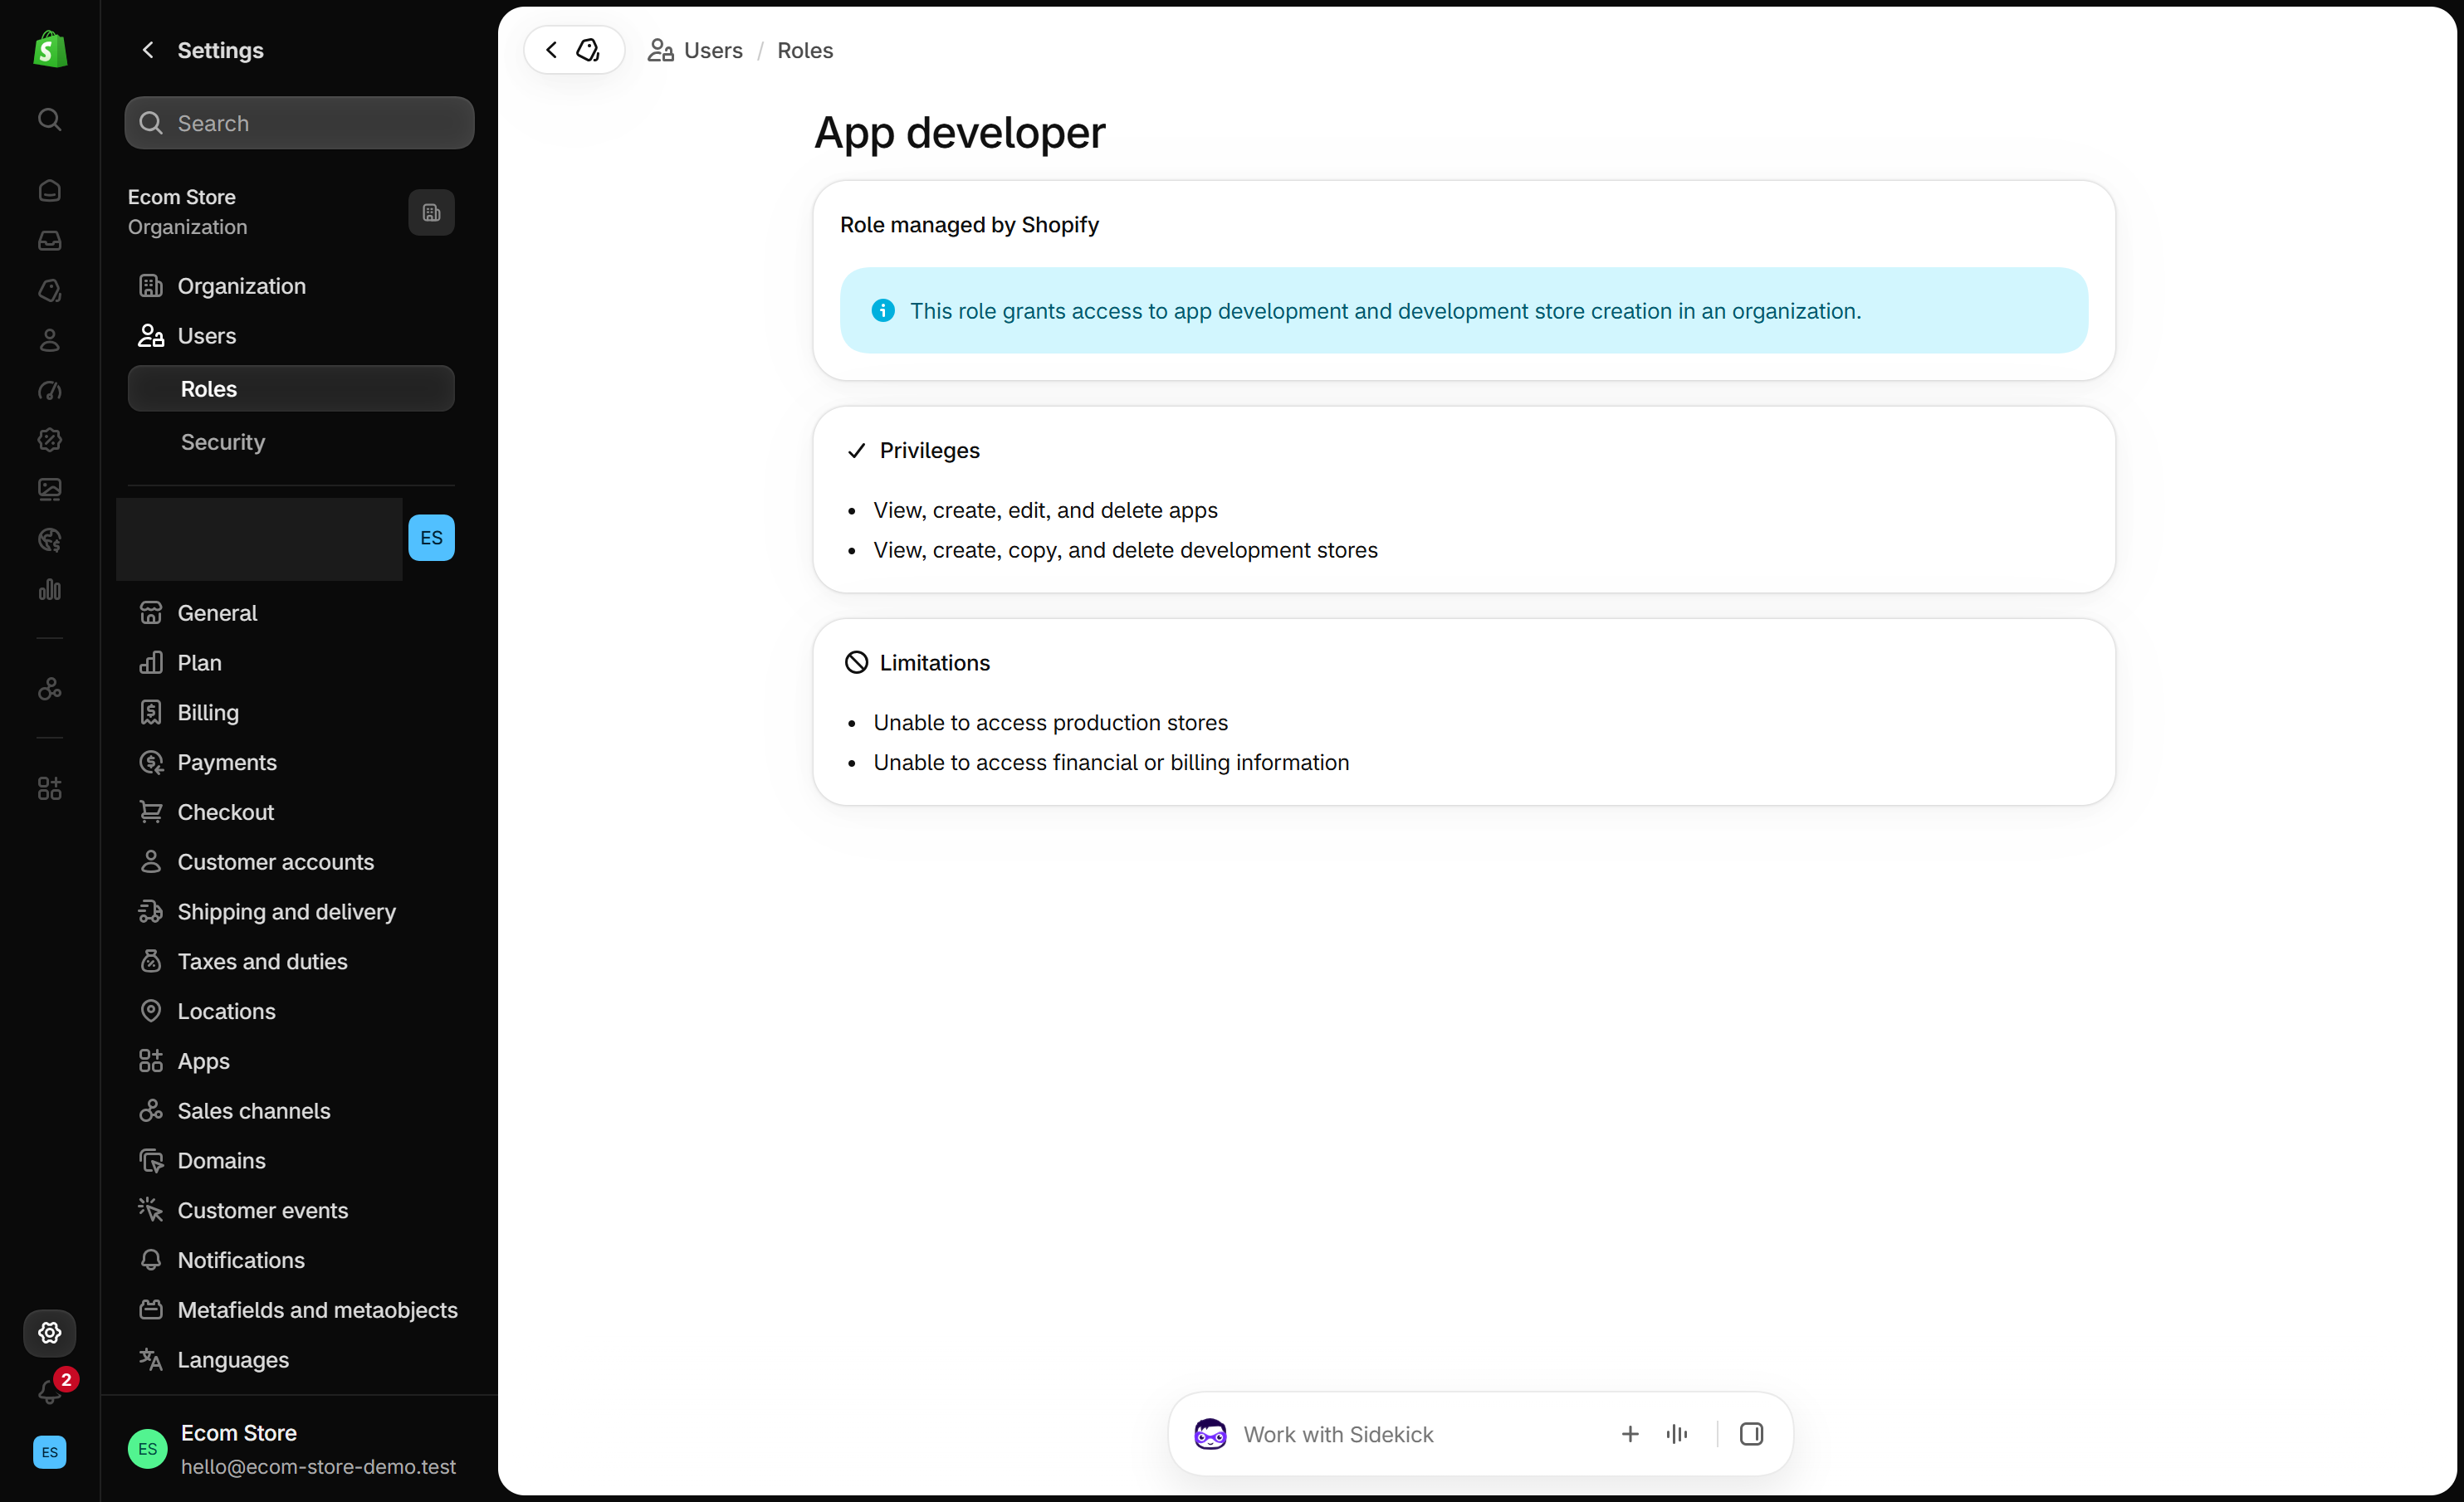Open Home icon in left rail

50,191
